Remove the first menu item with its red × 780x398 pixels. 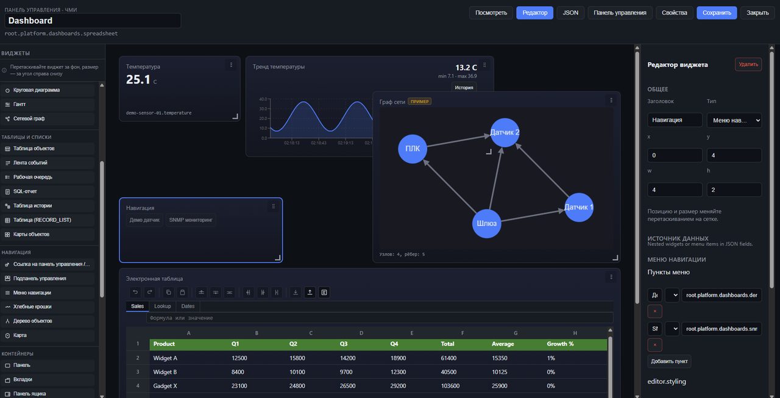pyautogui.click(x=655, y=311)
